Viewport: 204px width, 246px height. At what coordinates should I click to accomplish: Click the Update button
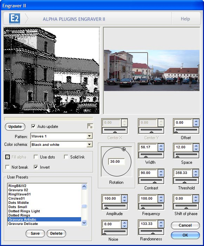pos(15,127)
